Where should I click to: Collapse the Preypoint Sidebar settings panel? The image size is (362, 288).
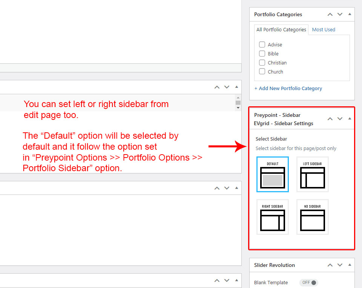pyautogui.click(x=350, y=118)
